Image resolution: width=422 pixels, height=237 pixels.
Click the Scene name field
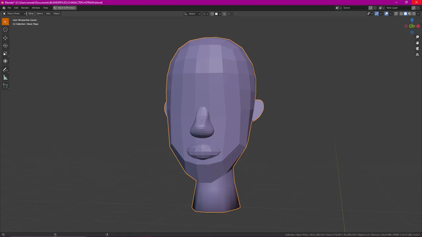pyautogui.click(x=355, y=8)
